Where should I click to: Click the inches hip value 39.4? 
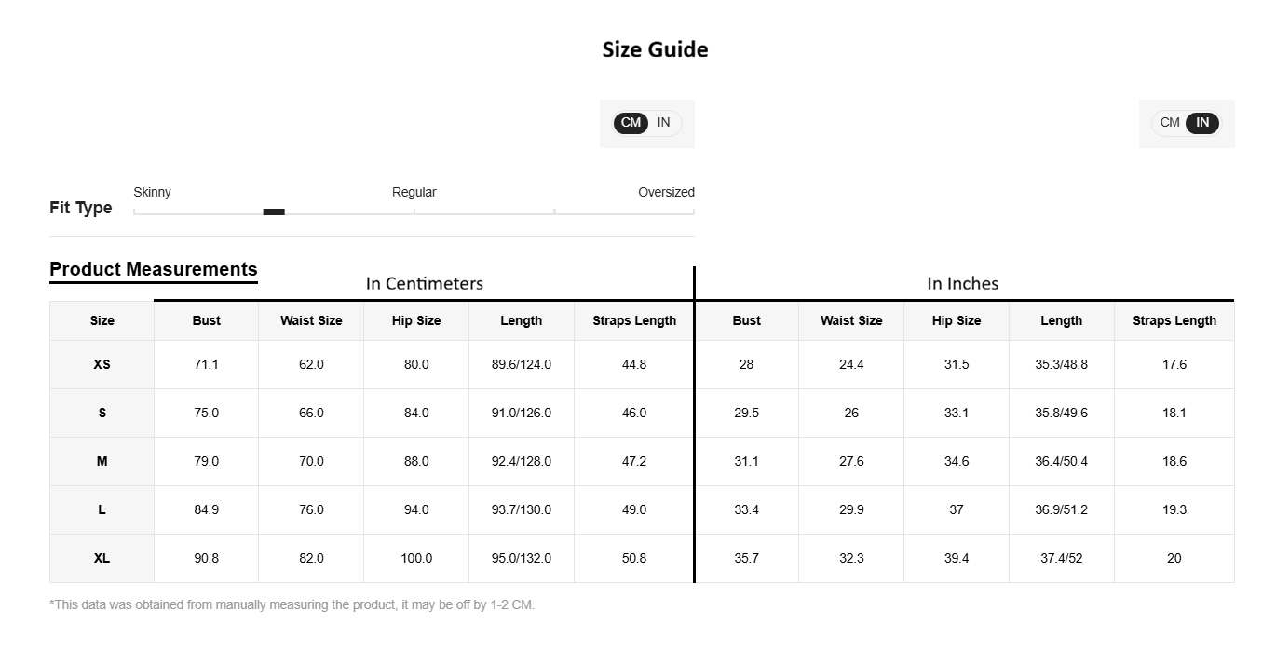[x=957, y=558]
